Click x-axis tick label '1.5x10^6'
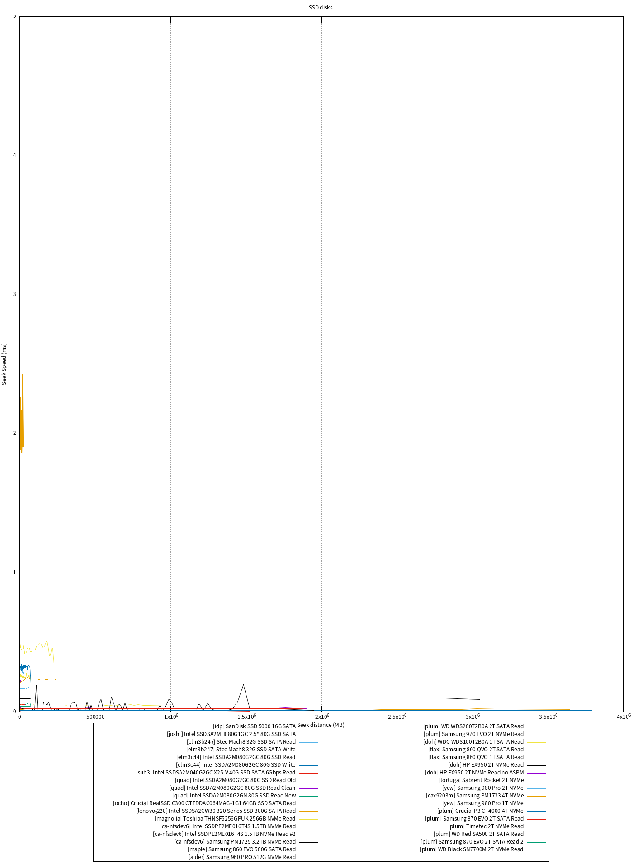 (x=246, y=716)
